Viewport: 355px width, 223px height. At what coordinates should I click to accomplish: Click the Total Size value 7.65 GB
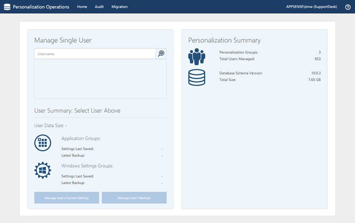(315, 80)
